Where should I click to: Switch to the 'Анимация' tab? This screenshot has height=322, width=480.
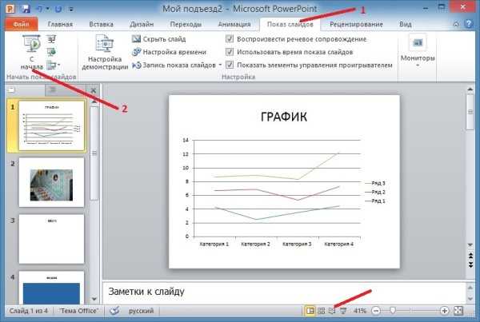tap(234, 24)
